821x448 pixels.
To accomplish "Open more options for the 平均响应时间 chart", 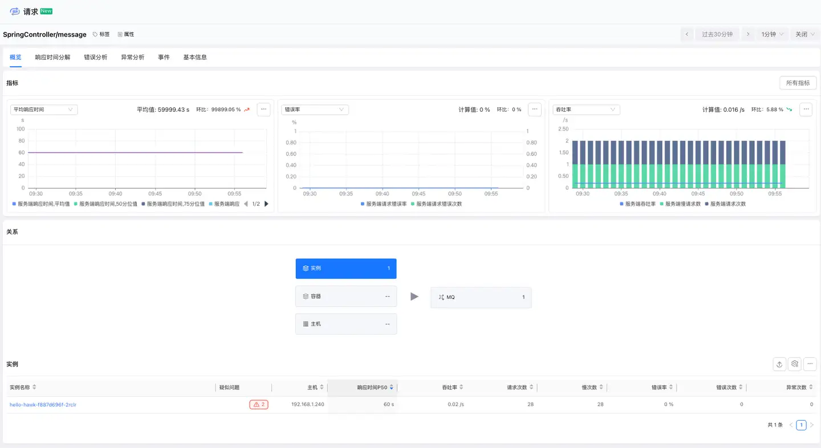I will point(263,109).
